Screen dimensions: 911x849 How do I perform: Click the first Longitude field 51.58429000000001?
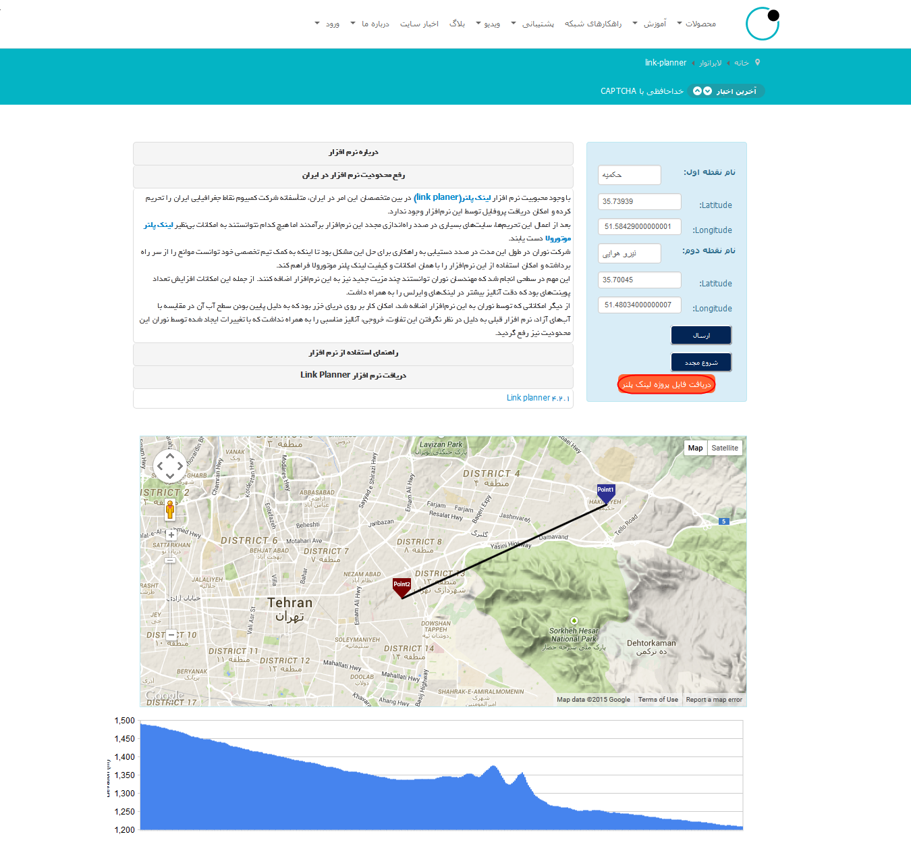[640, 226]
